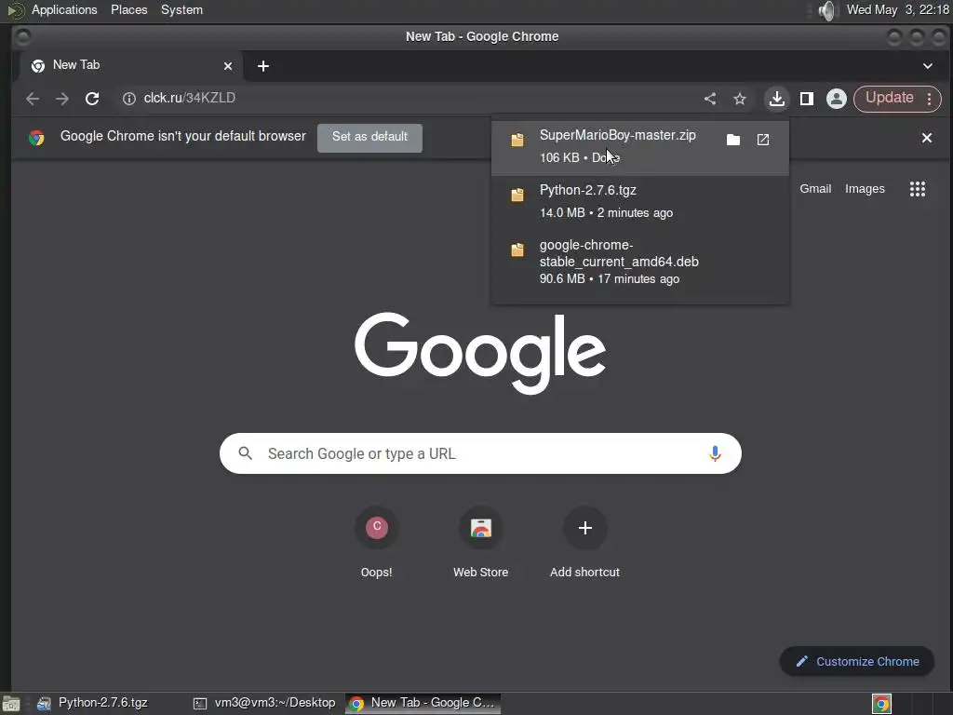Start voice search with microphone
This screenshot has width=953, height=715.
pyautogui.click(x=715, y=453)
